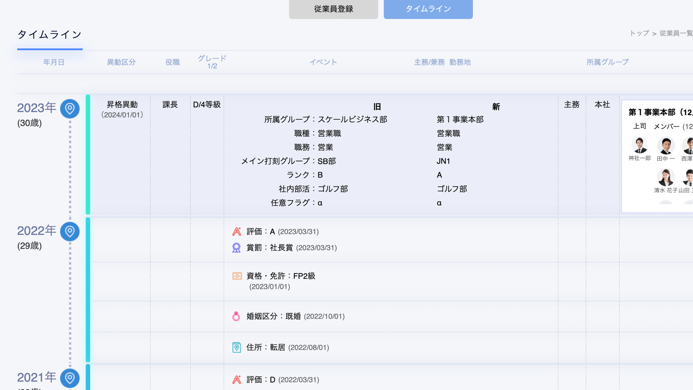The image size is (693, 390).
Task: Click the 2022年 location pin marker
Action: click(x=70, y=232)
